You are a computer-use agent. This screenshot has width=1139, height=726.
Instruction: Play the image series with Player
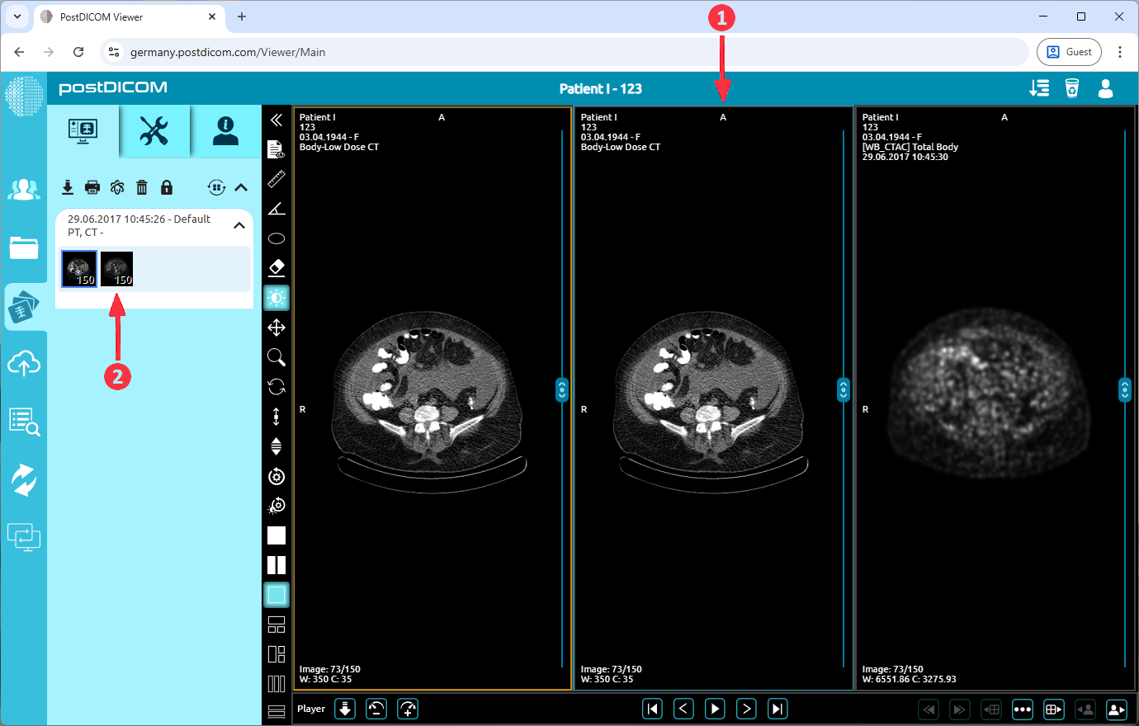[715, 708]
